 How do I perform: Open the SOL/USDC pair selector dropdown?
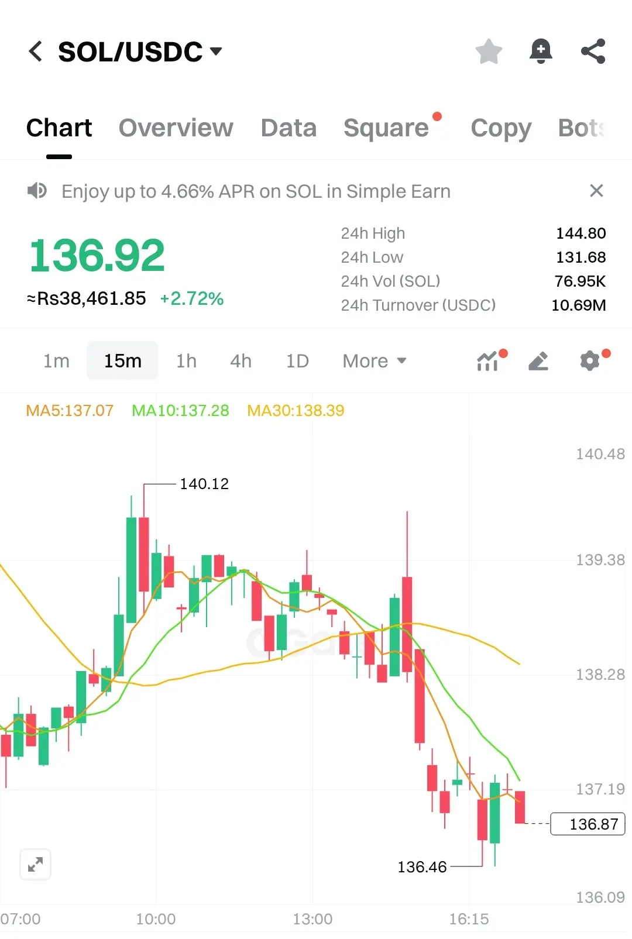140,51
